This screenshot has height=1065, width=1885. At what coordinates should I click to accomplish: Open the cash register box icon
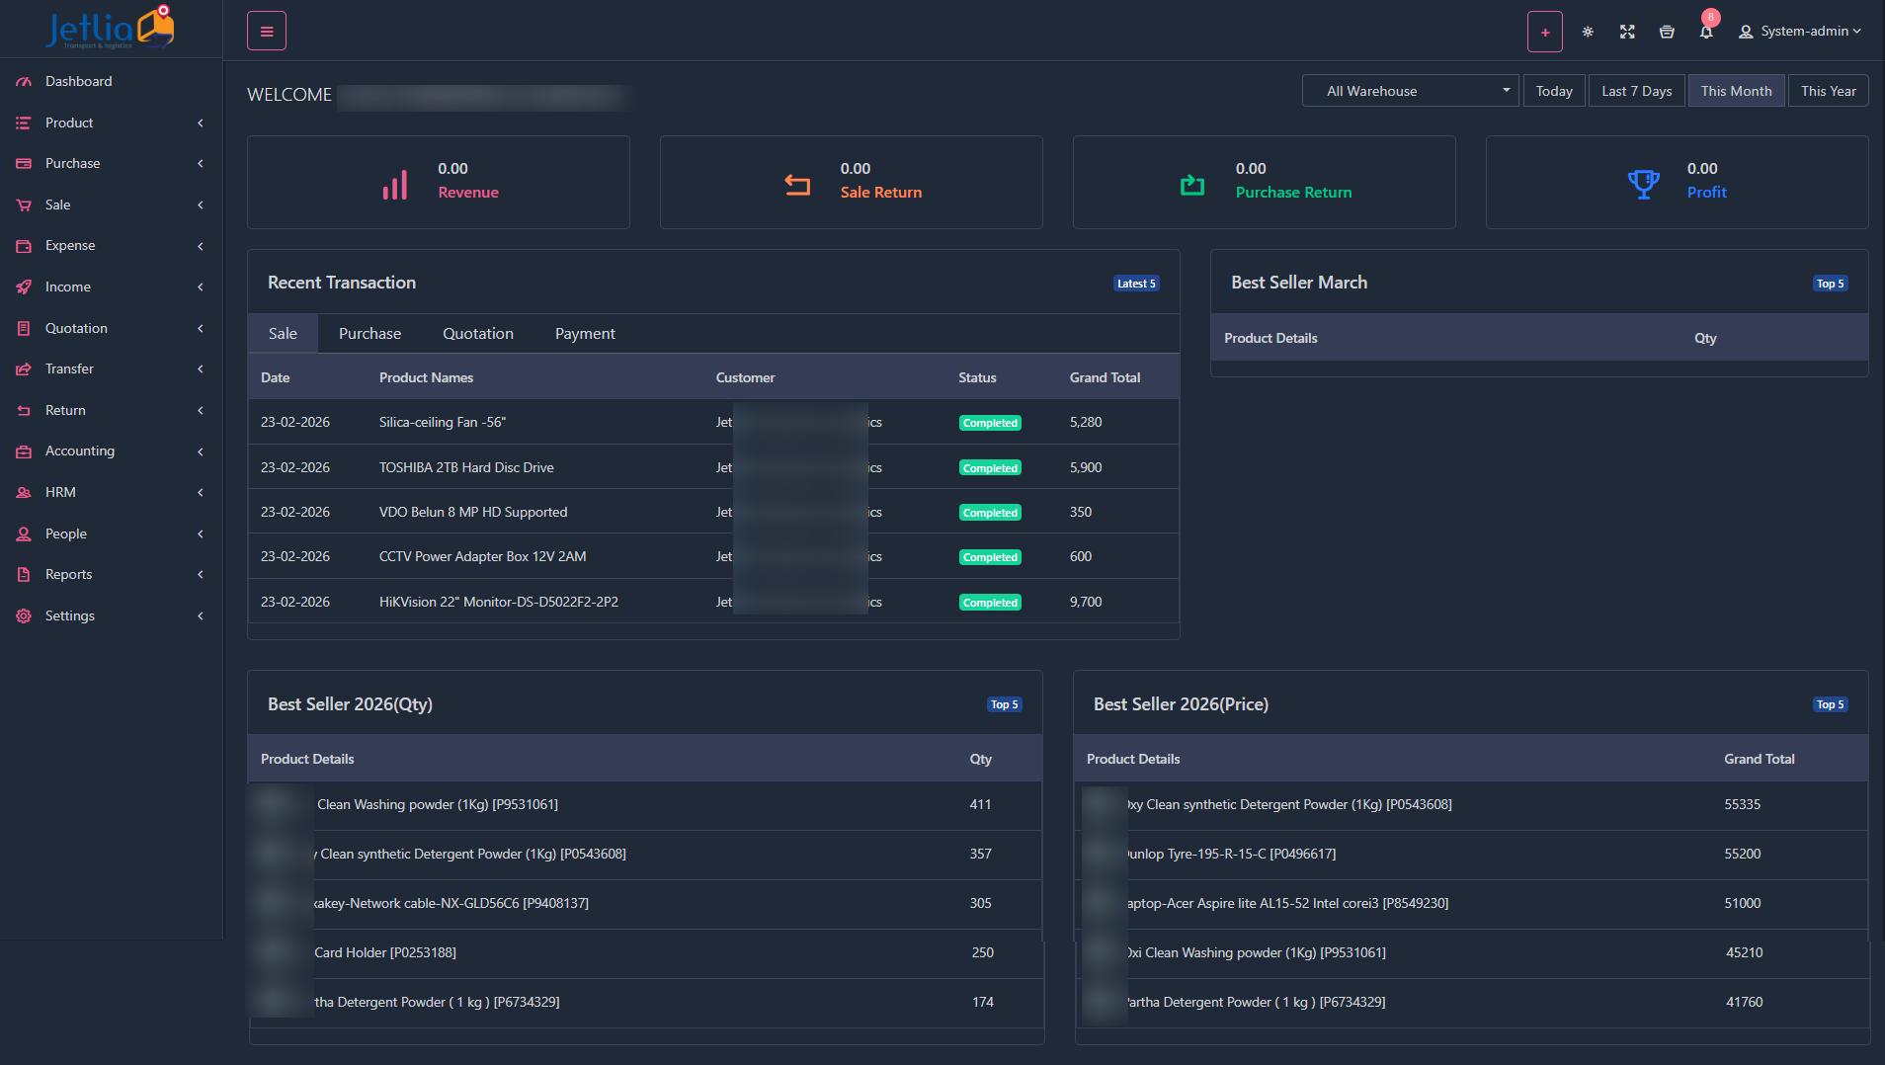click(1667, 32)
